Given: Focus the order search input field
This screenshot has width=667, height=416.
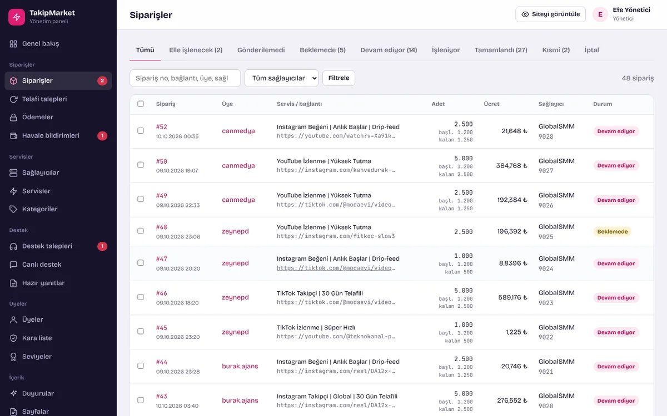Looking at the screenshot, I should 185,78.
